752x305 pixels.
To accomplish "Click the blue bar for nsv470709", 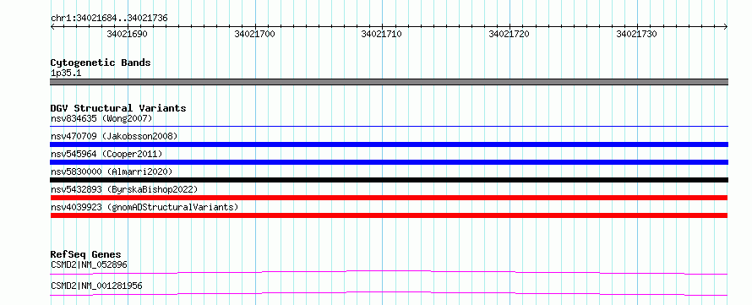I will (389, 144).
